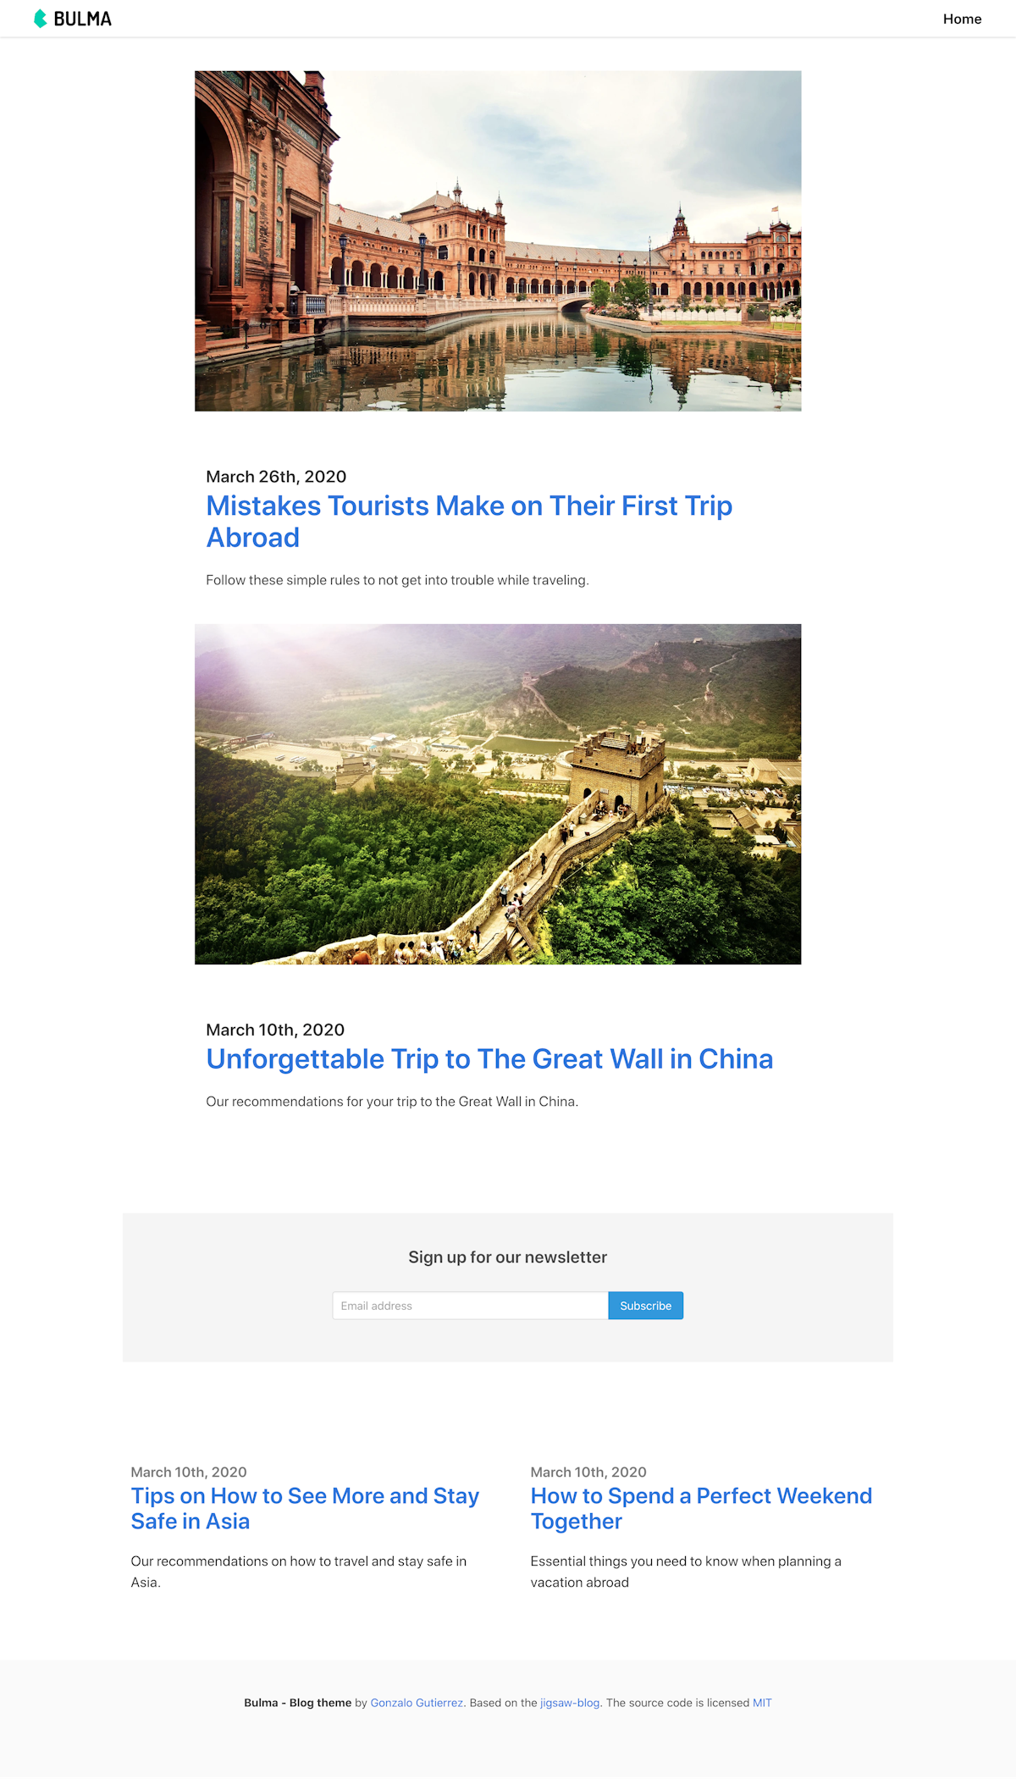Open 'Mistakes Tourists Make on Their First Trip Abroad' post
The image size is (1016, 1779).
click(469, 522)
